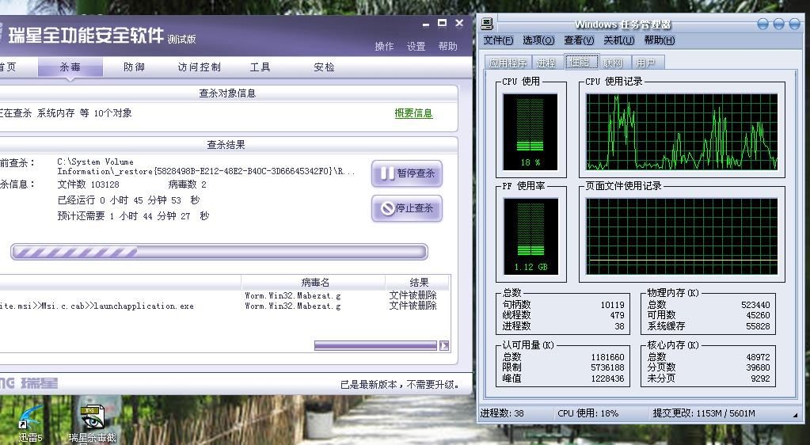This screenshot has width=810, height=445.
Task: Switch to 用户 tab in Task Manager
Action: [x=646, y=63]
